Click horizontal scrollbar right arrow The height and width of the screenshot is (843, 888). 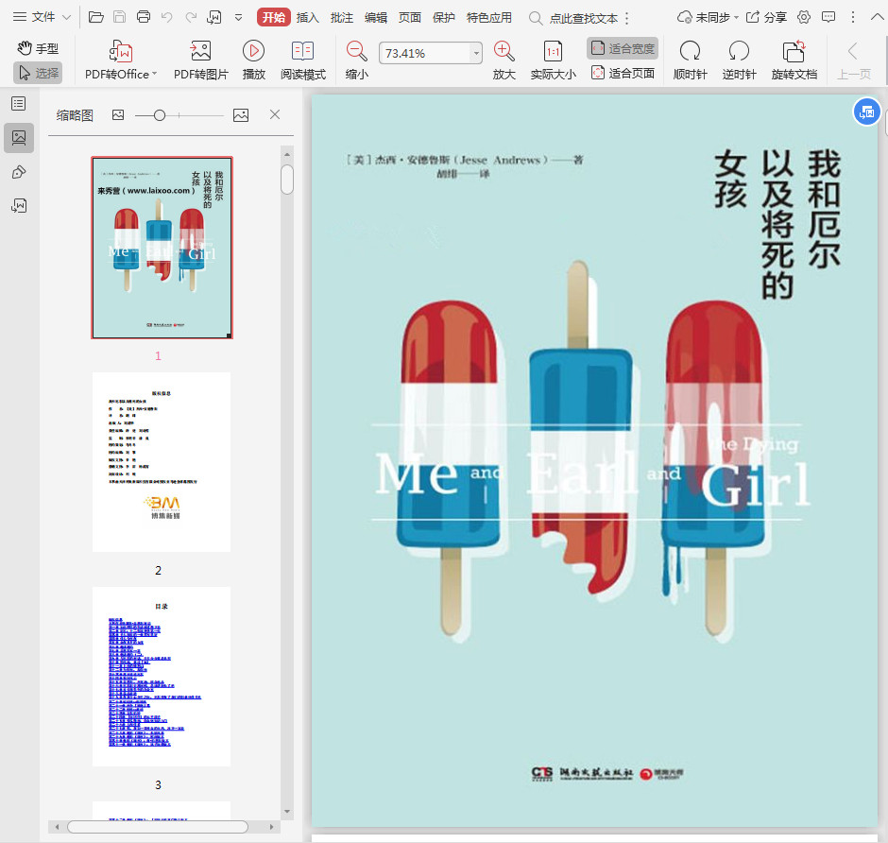[271, 827]
